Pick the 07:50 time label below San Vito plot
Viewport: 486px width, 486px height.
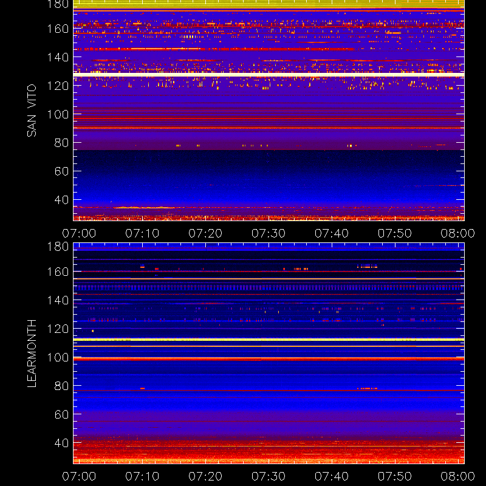(x=394, y=233)
